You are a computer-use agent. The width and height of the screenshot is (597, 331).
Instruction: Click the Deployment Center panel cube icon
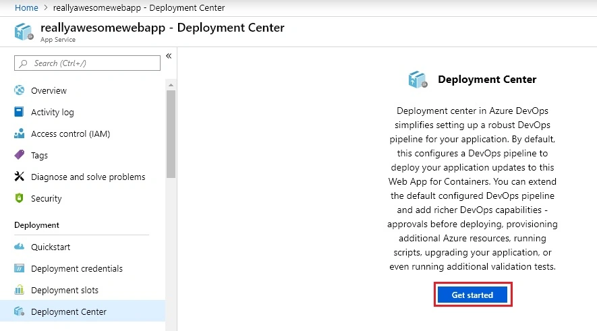click(x=418, y=80)
